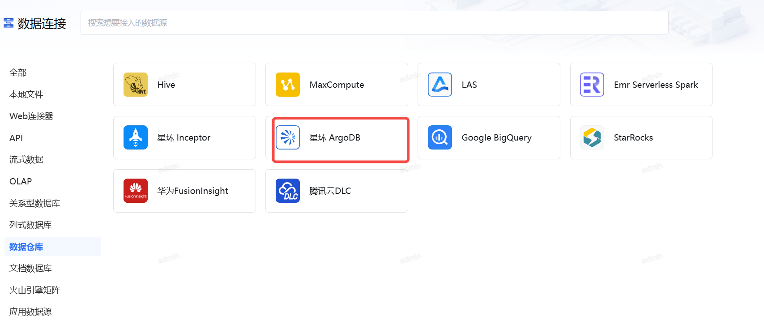764x329 pixels.
Task: Open the 关系型数据库 category
Action: tap(35, 203)
